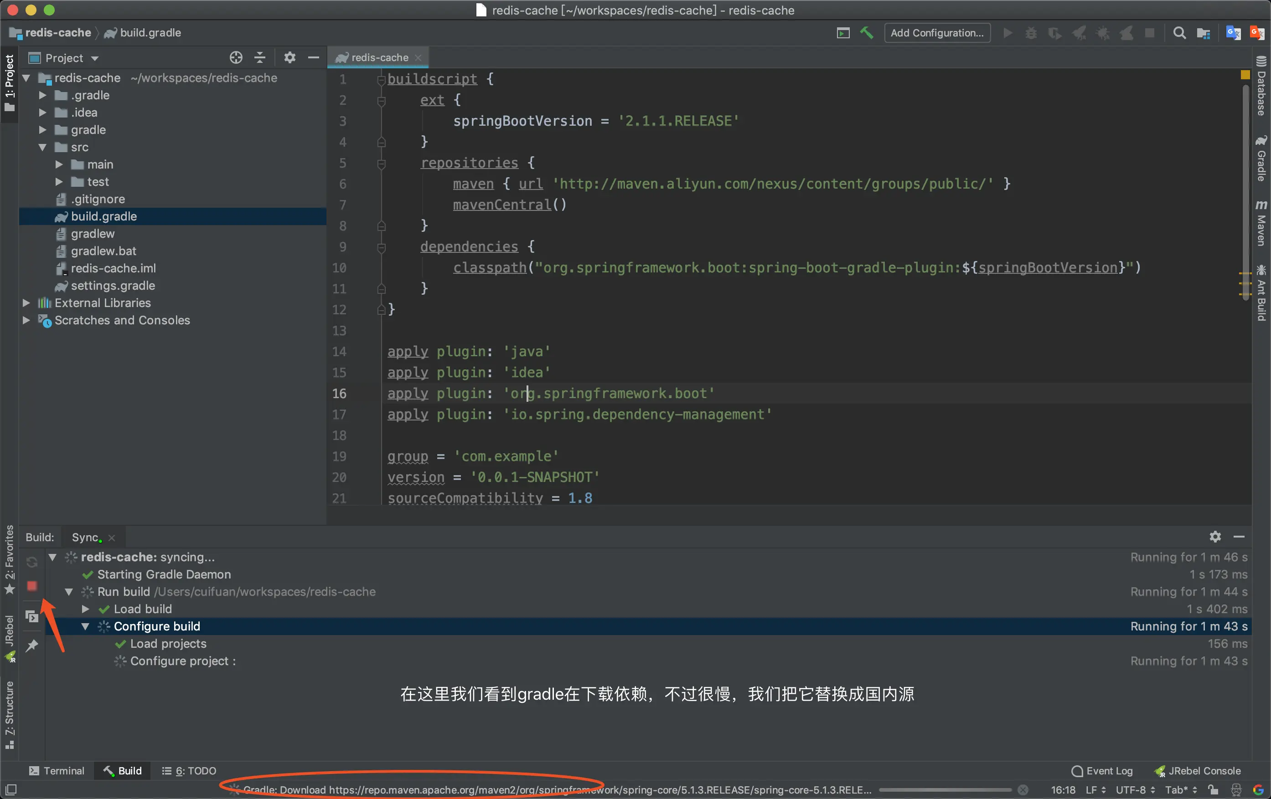Stop the Gradle sync with red square
The width and height of the screenshot is (1271, 799).
31,586
